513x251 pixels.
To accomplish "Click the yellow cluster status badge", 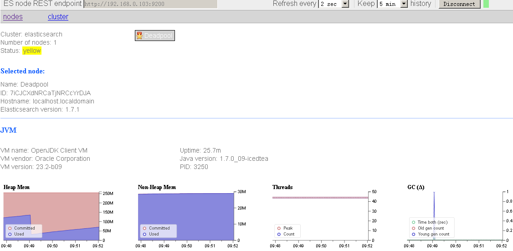I will pos(32,51).
